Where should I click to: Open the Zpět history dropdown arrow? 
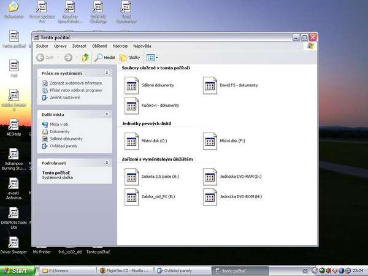pos(58,58)
